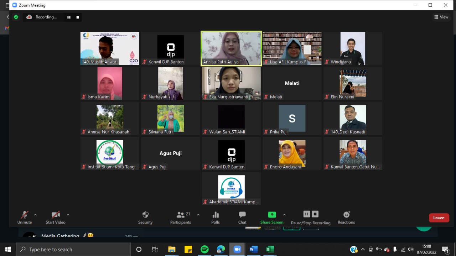Click the green encryption shield icon
The height and width of the screenshot is (256, 456).
point(16,17)
